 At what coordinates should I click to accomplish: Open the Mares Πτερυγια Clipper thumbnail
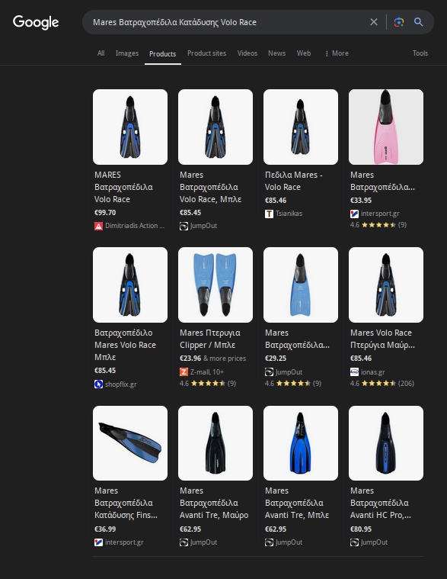[216, 285]
